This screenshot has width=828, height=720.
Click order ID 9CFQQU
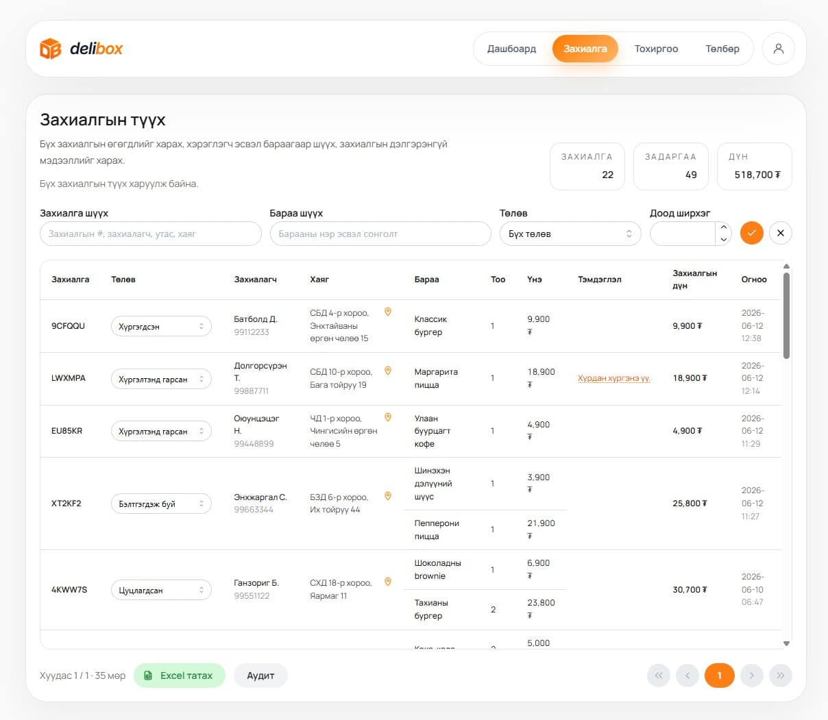pos(68,326)
